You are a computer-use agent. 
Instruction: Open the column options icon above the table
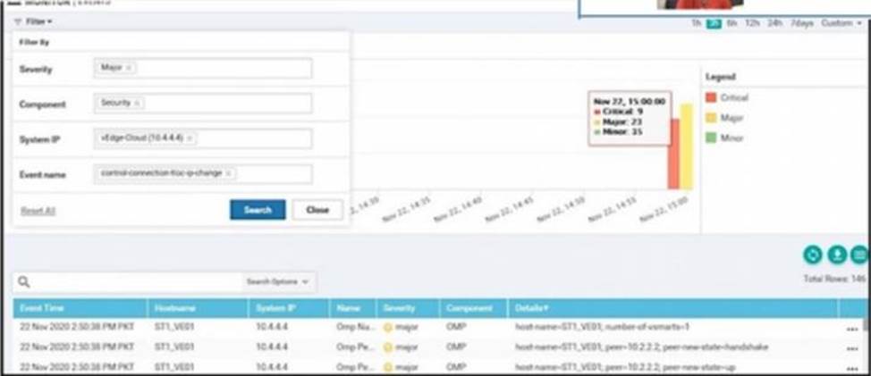tap(858, 255)
